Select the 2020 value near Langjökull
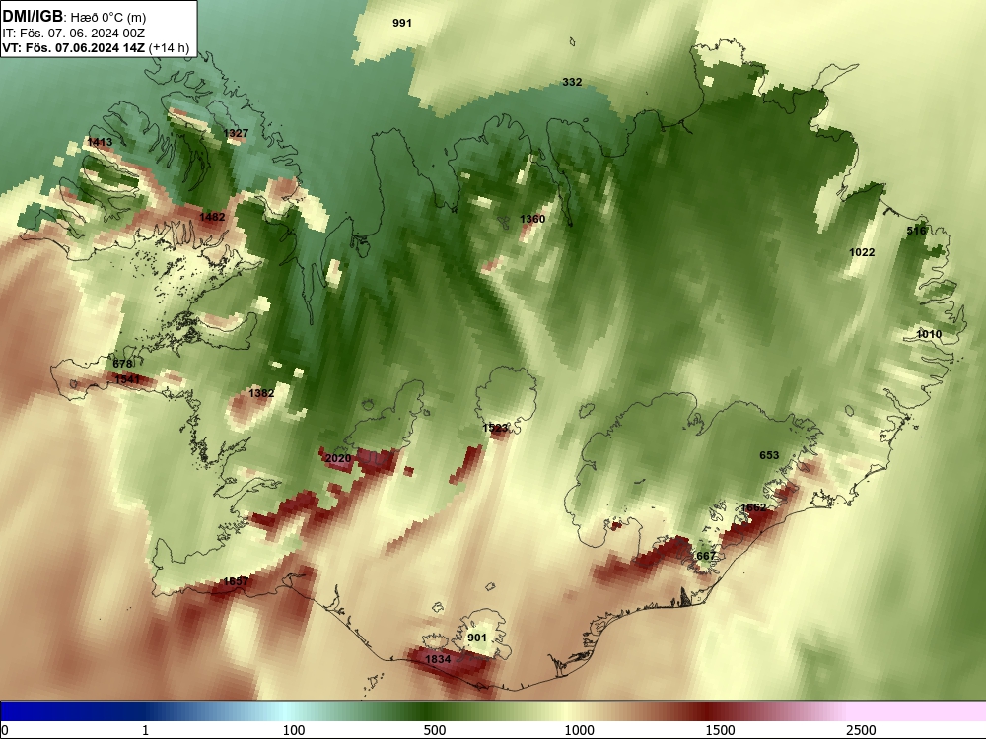This screenshot has width=986, height=739. pyautogui.click(x=338, y=459)
